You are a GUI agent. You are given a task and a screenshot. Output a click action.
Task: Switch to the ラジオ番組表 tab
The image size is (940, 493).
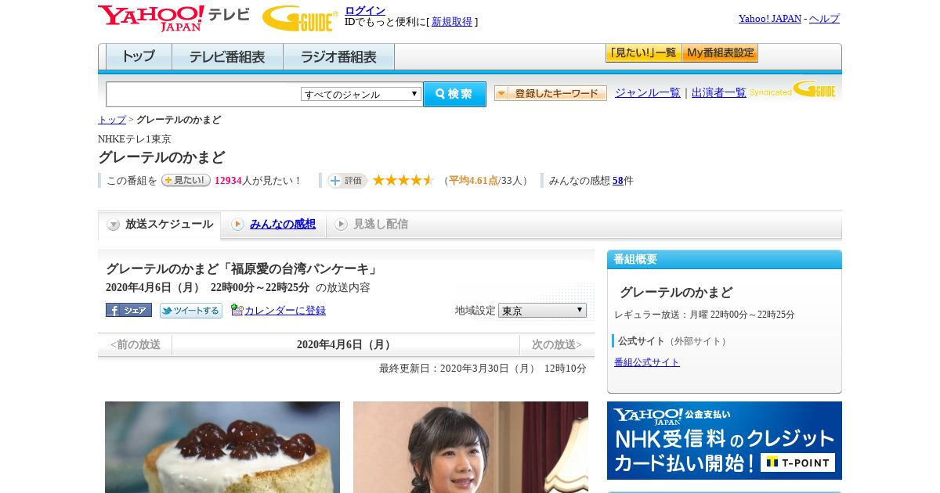point(339,57)
